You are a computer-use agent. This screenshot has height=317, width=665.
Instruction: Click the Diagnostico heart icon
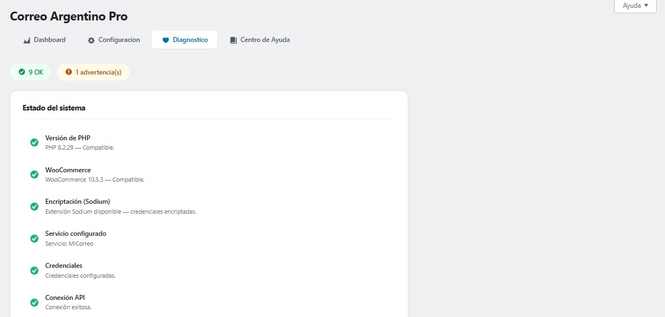point(165,40)
